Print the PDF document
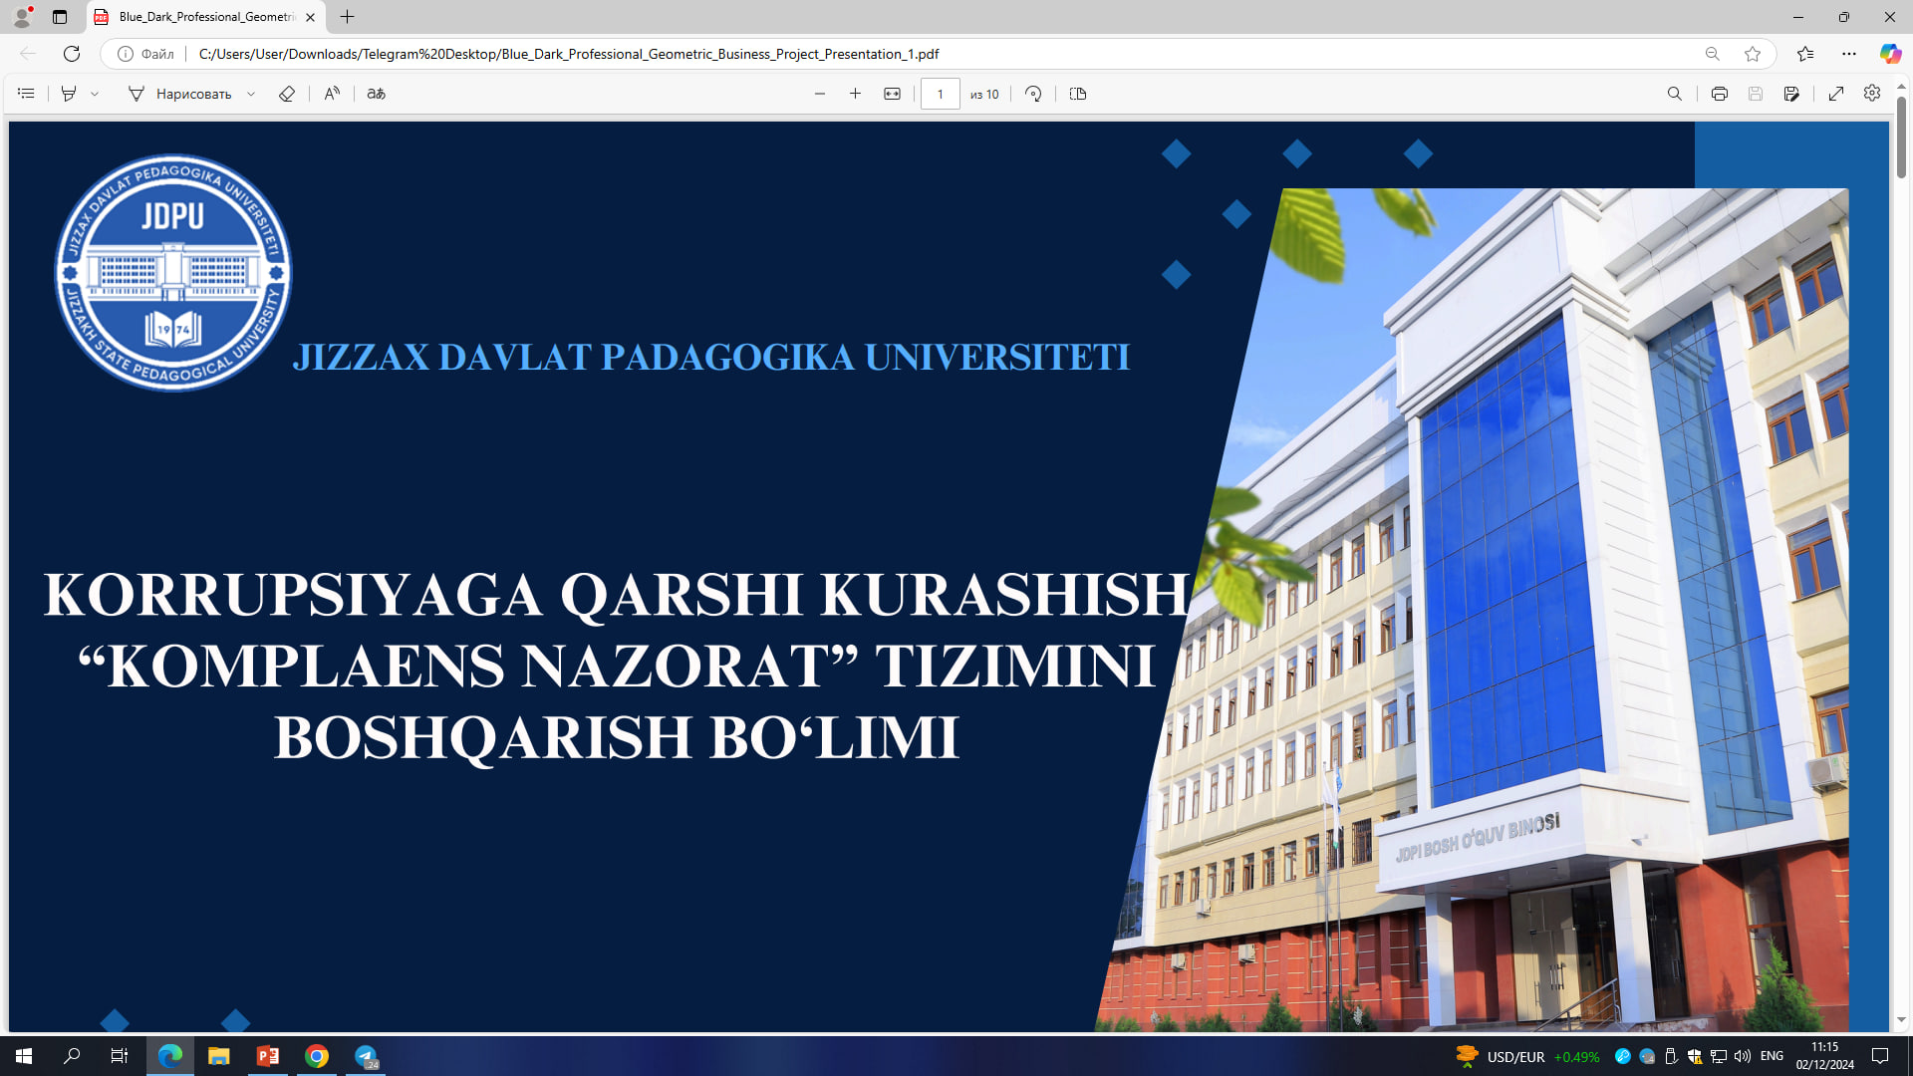 click(x=1719, y=94)
